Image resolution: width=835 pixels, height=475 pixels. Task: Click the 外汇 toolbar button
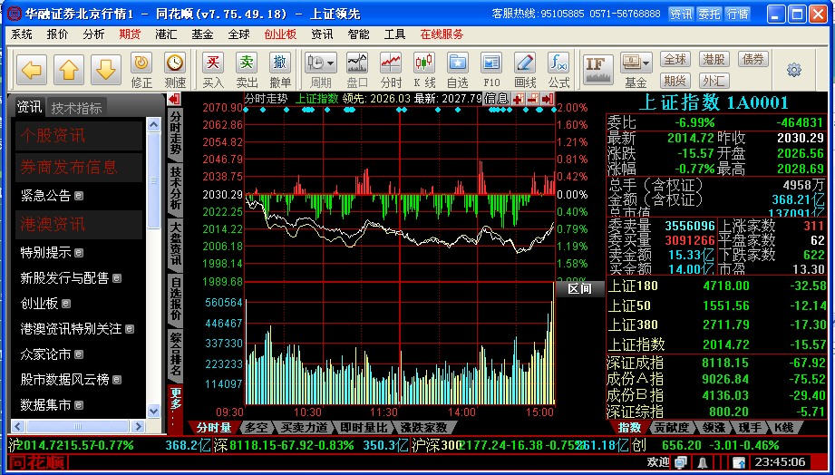point(714,81)
